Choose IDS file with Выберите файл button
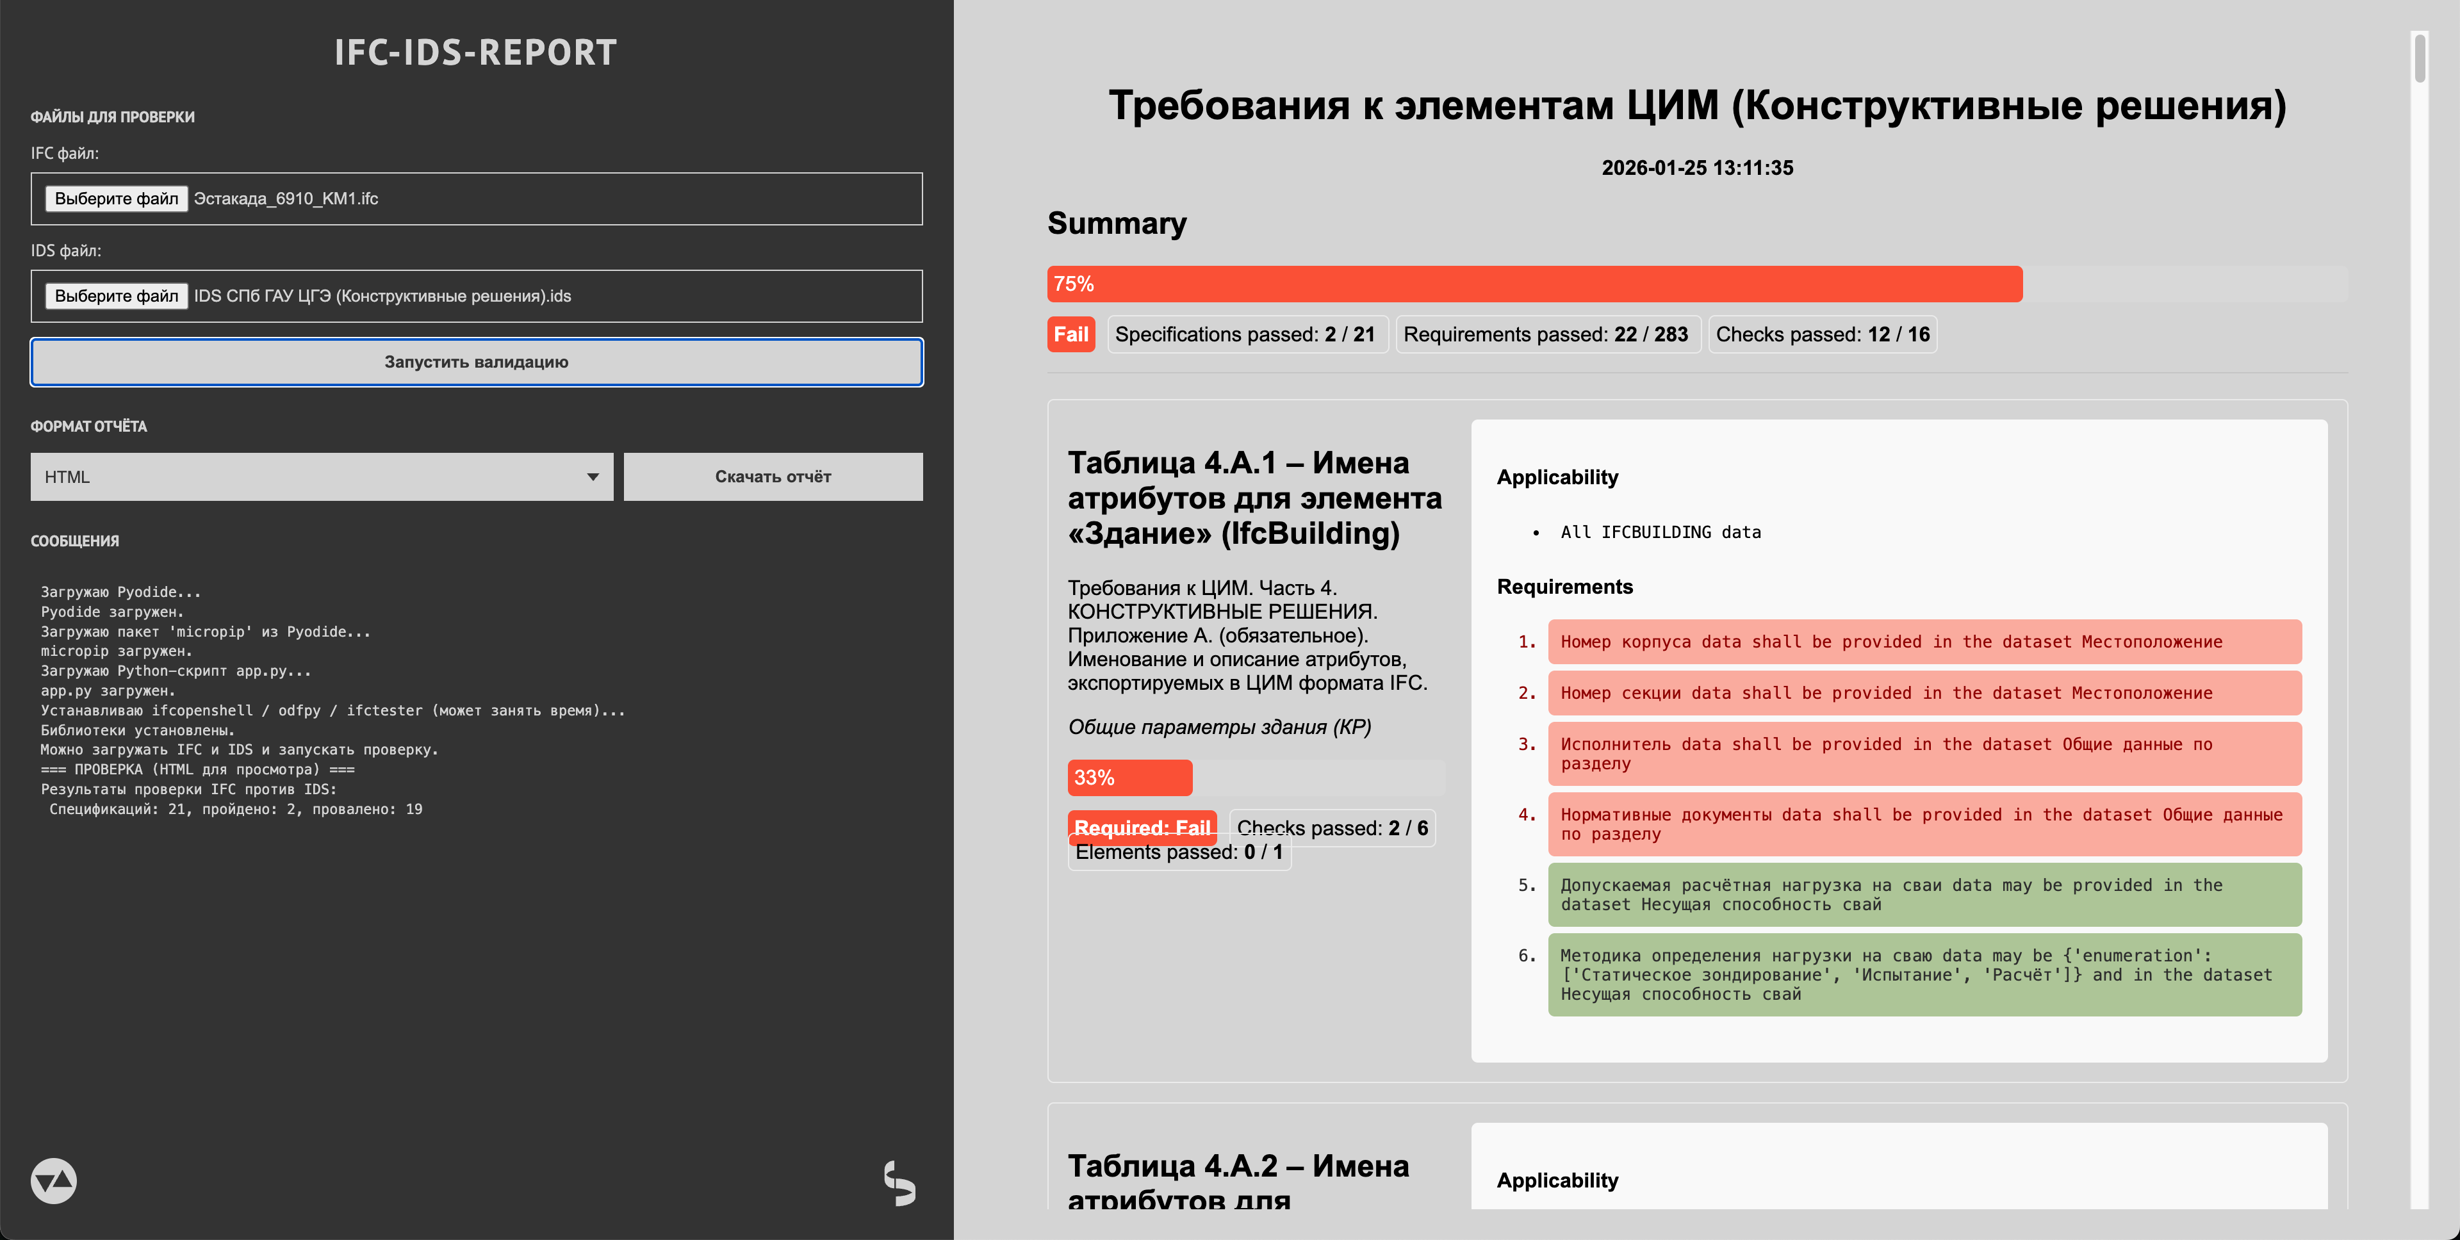Image resolution: width=2460 pixels, height=1240 pixels. coord(117,296)
